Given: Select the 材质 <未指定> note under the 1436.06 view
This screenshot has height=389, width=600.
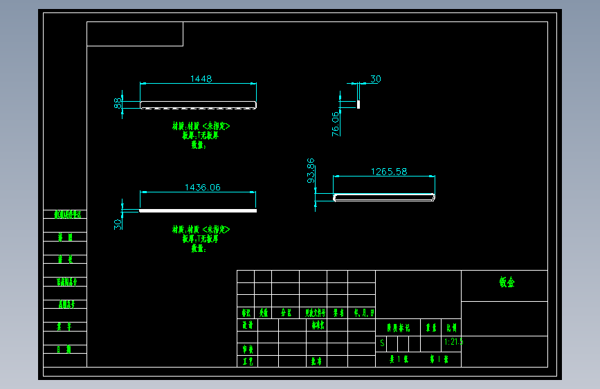Looking at the screenshot, I should 201,229.
